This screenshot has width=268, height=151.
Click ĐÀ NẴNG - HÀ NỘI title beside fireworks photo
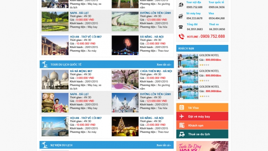[152, 36]
